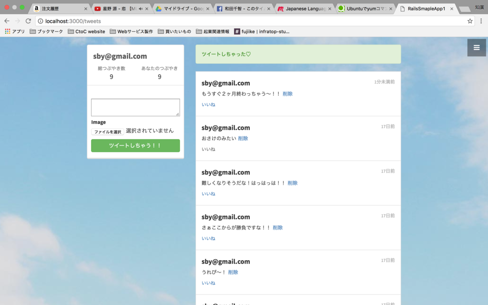Click いいね under おさけのみたい tweet
Screen dimensions: 488x305
point(208,149)
